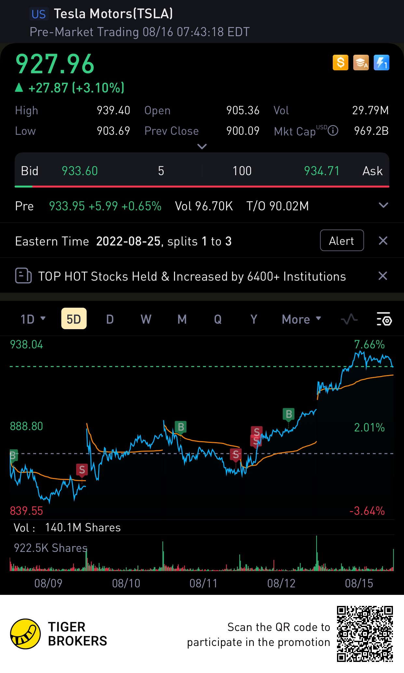The image size is (404, 673).
Task: Tap the 08/15 date label on chart
Action: pyautogui.click(x=359, y=583)
